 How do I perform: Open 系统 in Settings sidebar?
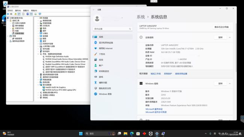click(113, 37)
